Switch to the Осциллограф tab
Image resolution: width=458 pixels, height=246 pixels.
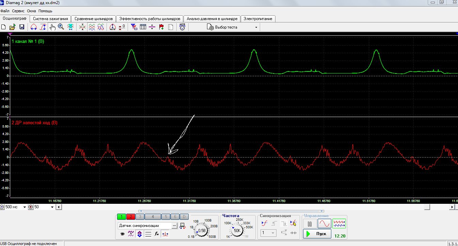coord(15,18)
